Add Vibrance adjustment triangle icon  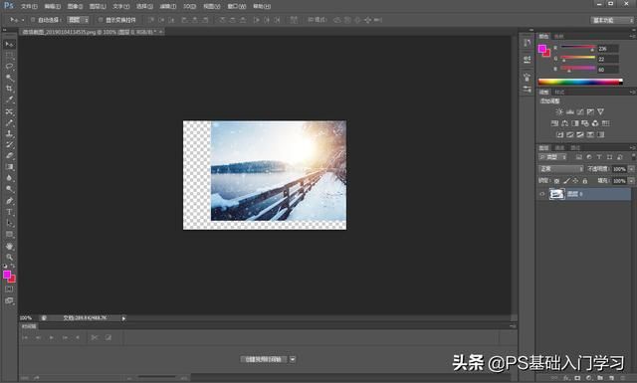(x=600, y=111)
